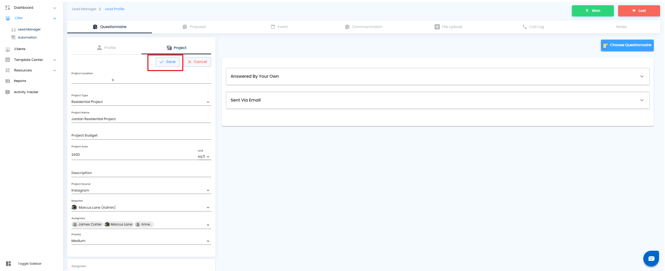Click the Project Location input field
This screenshot has width=665, height=271.
(141, 80)
